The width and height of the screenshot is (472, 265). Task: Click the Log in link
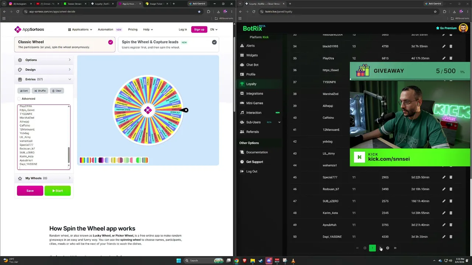pos(183,29)
